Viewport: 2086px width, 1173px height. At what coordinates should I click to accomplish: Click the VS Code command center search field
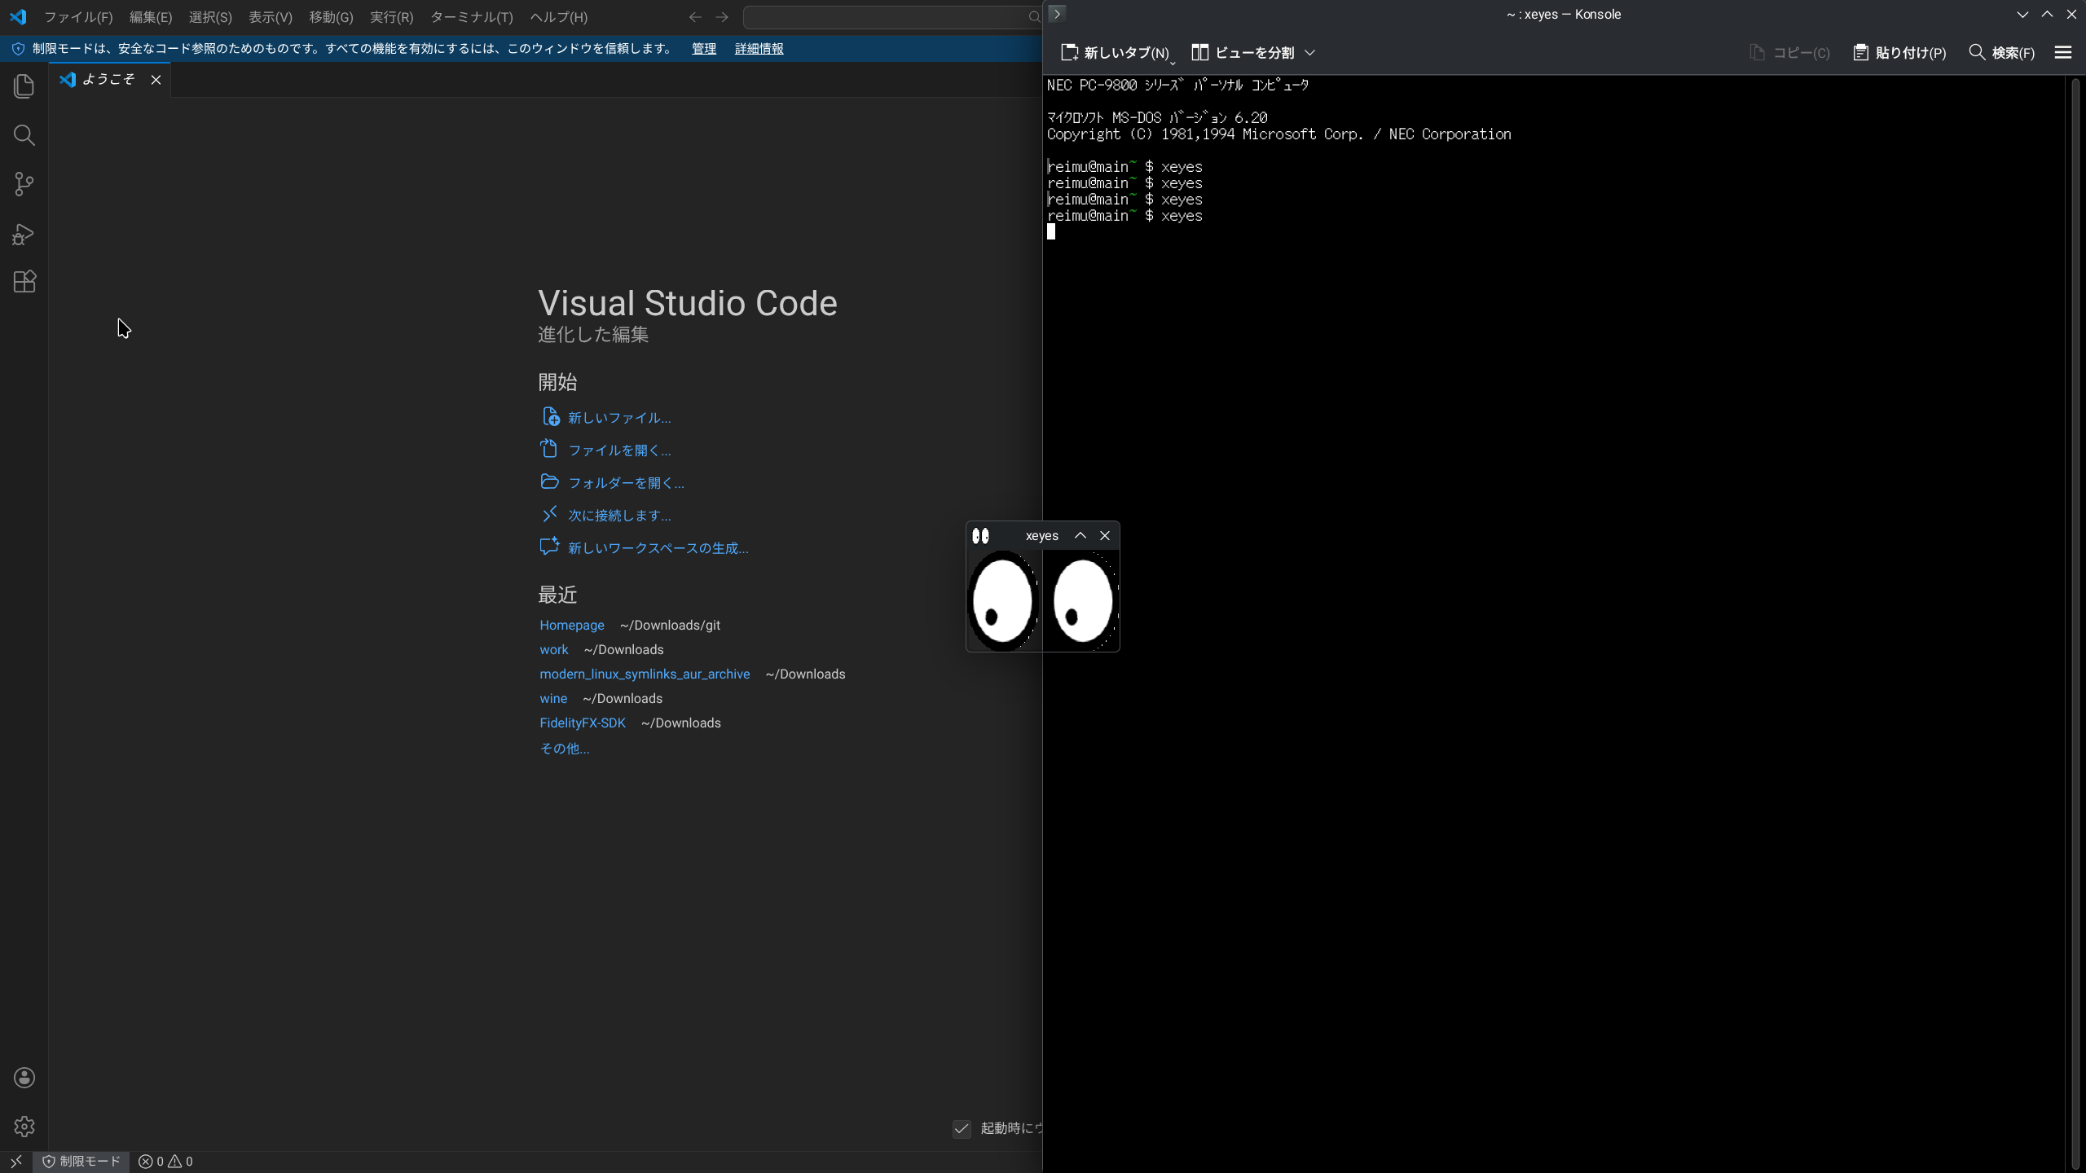888,17
